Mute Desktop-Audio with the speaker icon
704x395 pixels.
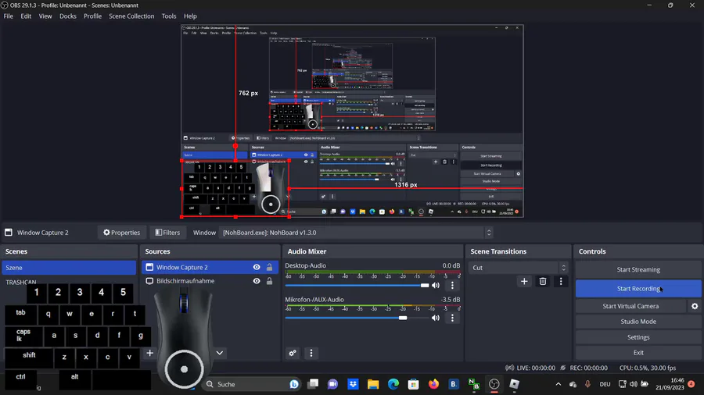pyautogui.click(x=436, y=285)
